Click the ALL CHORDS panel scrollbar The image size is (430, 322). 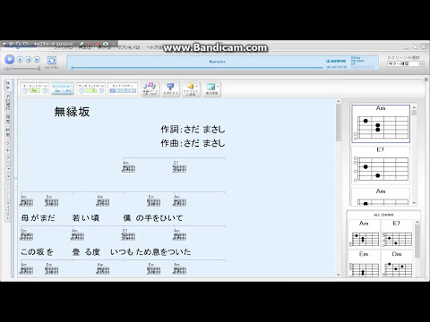click(417, 241)
